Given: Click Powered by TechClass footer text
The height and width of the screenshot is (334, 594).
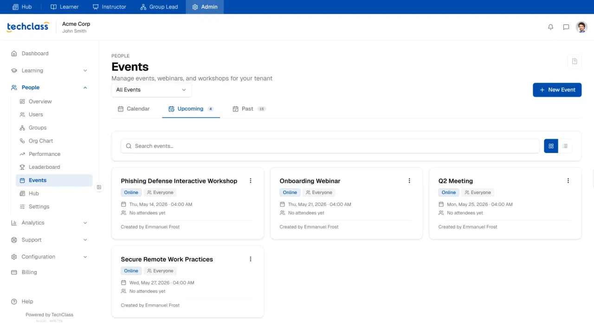Looking at the screenshot, I should tap(50, 315).
